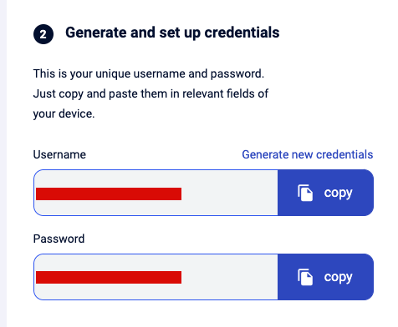Click the Password field label
Viewport: 398px width, 327px height.
pyautogui.click(x=59, y=239)
